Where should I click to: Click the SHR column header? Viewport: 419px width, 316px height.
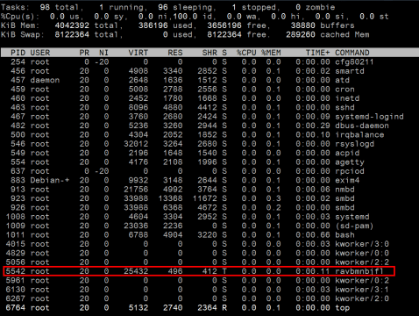[x=209, y=53]
